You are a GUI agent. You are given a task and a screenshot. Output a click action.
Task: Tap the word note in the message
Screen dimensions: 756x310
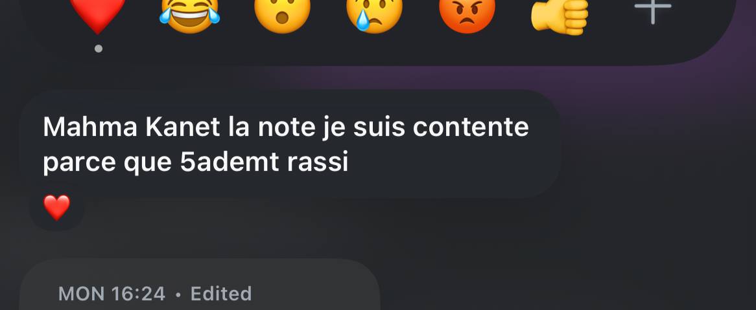(x=285, y=127)
